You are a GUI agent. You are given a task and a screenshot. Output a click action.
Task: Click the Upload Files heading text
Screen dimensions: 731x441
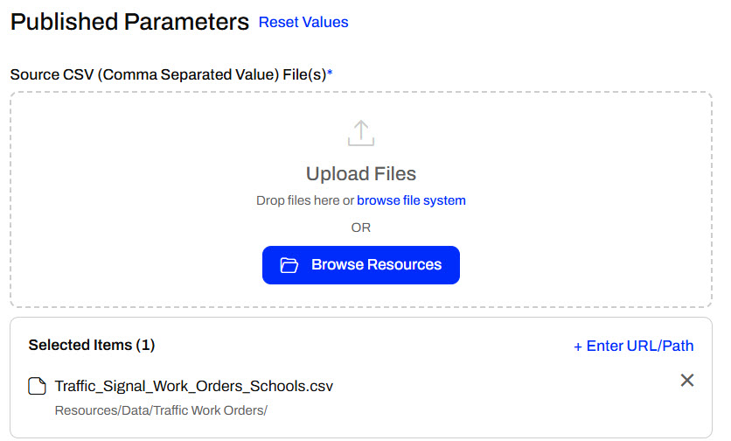pos(360,173)
